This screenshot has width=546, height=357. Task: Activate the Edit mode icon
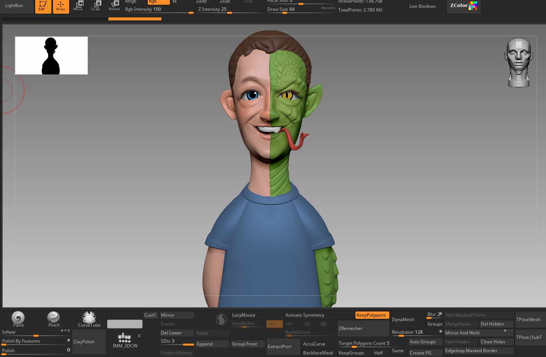coord(43,6)
